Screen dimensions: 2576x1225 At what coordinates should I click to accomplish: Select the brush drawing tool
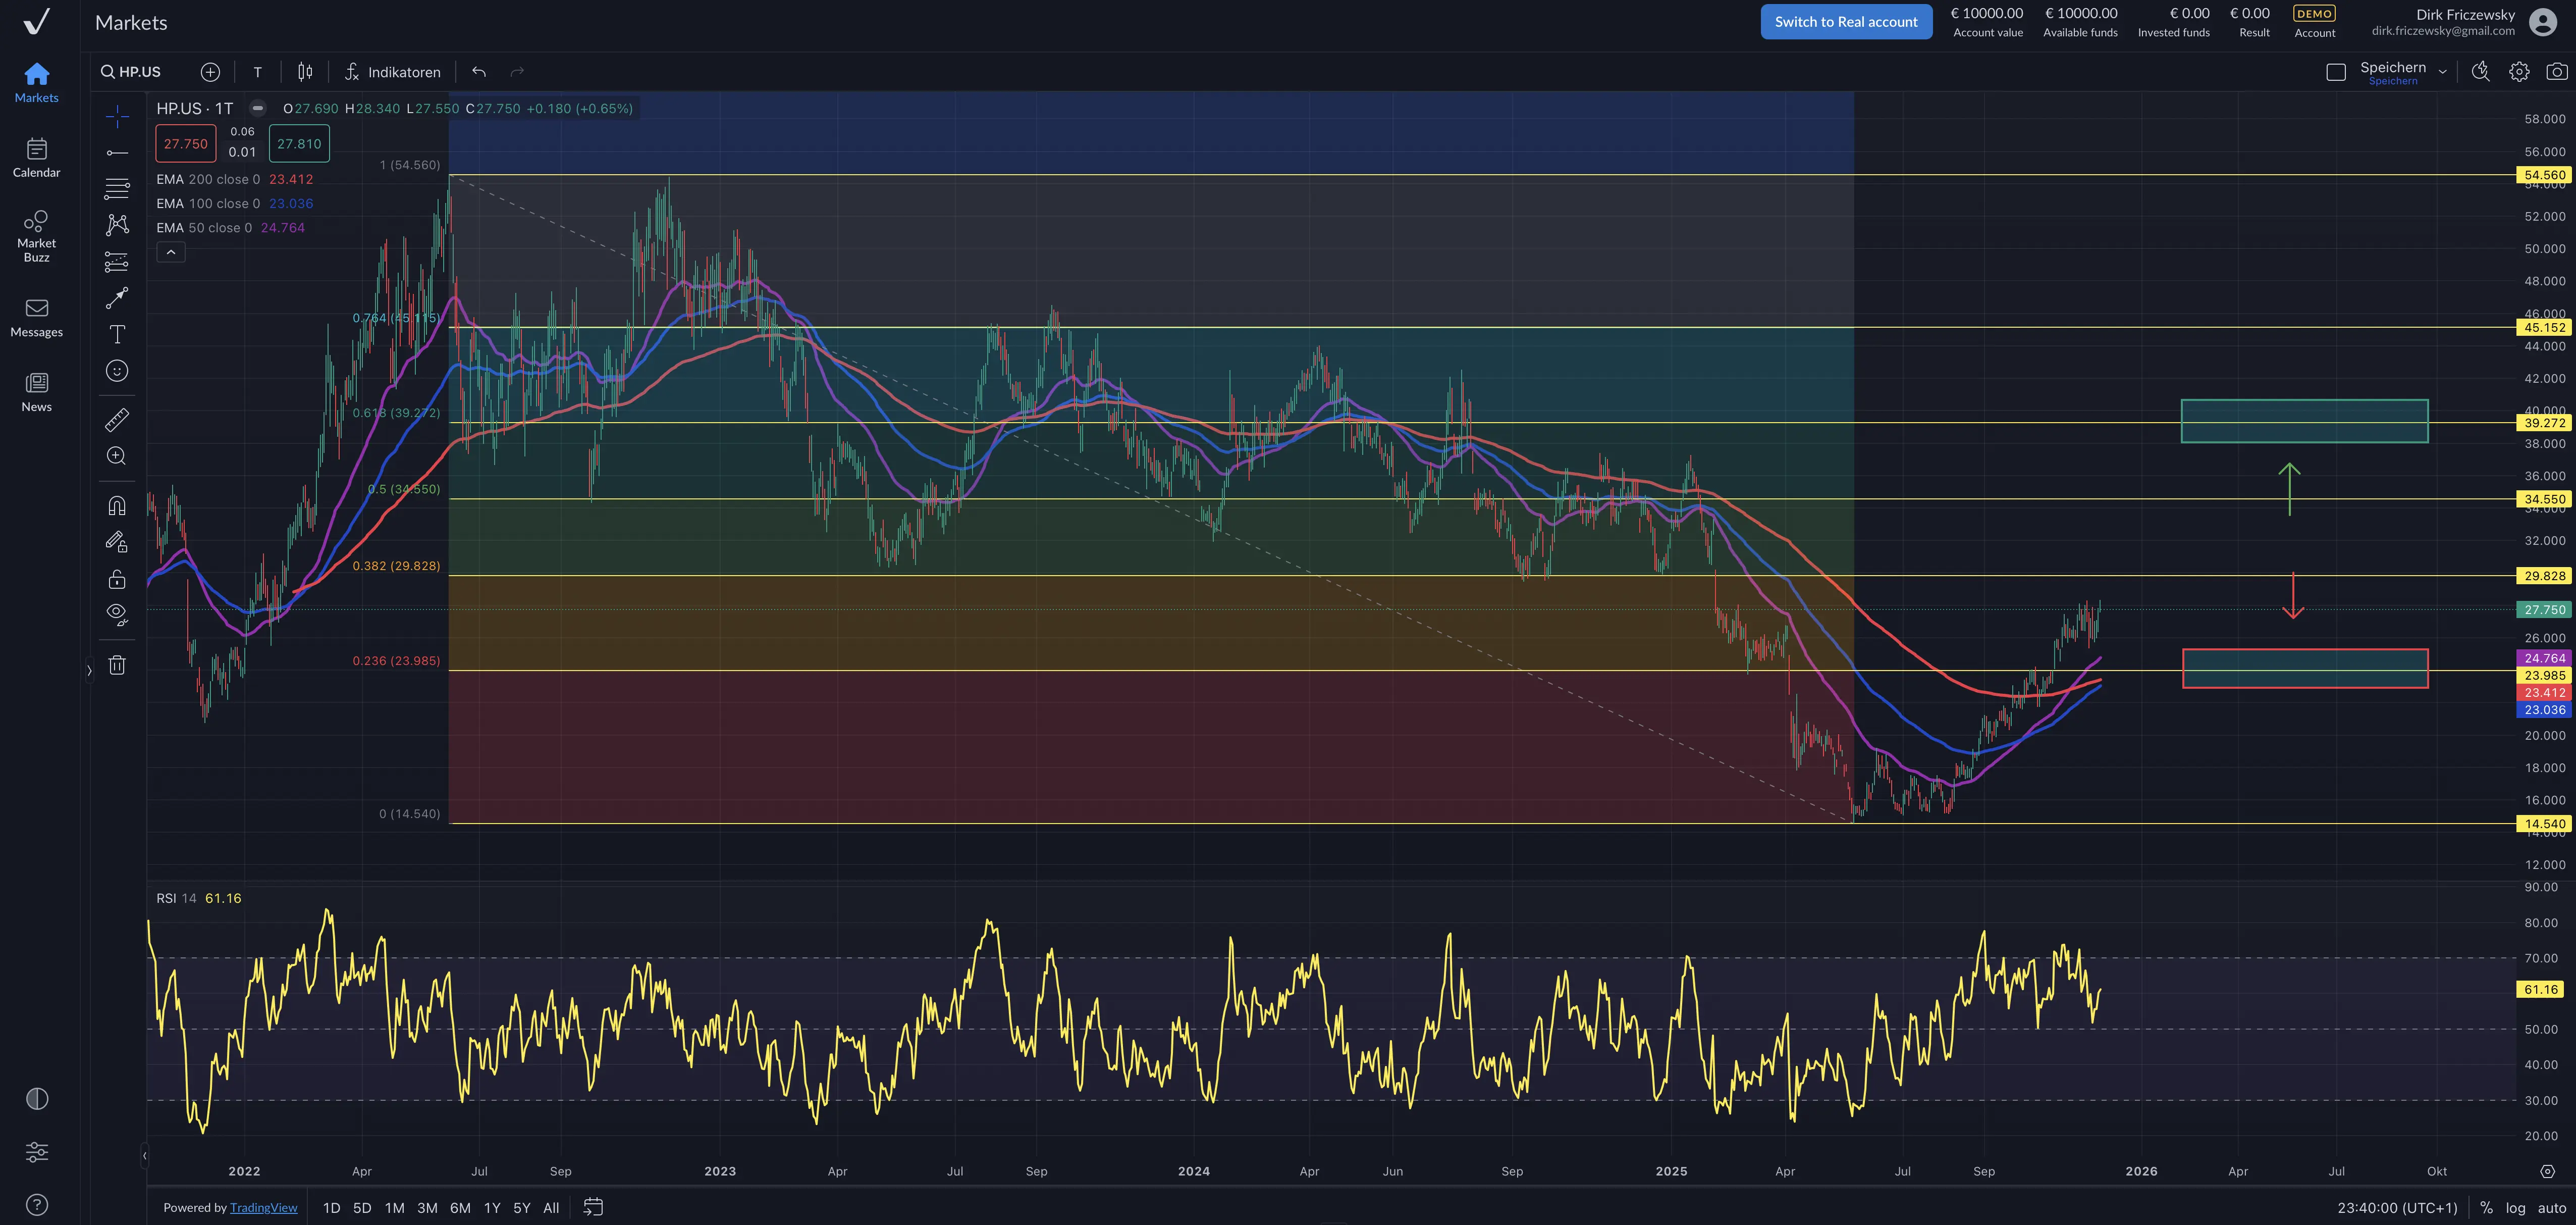[x=117, y=297]
